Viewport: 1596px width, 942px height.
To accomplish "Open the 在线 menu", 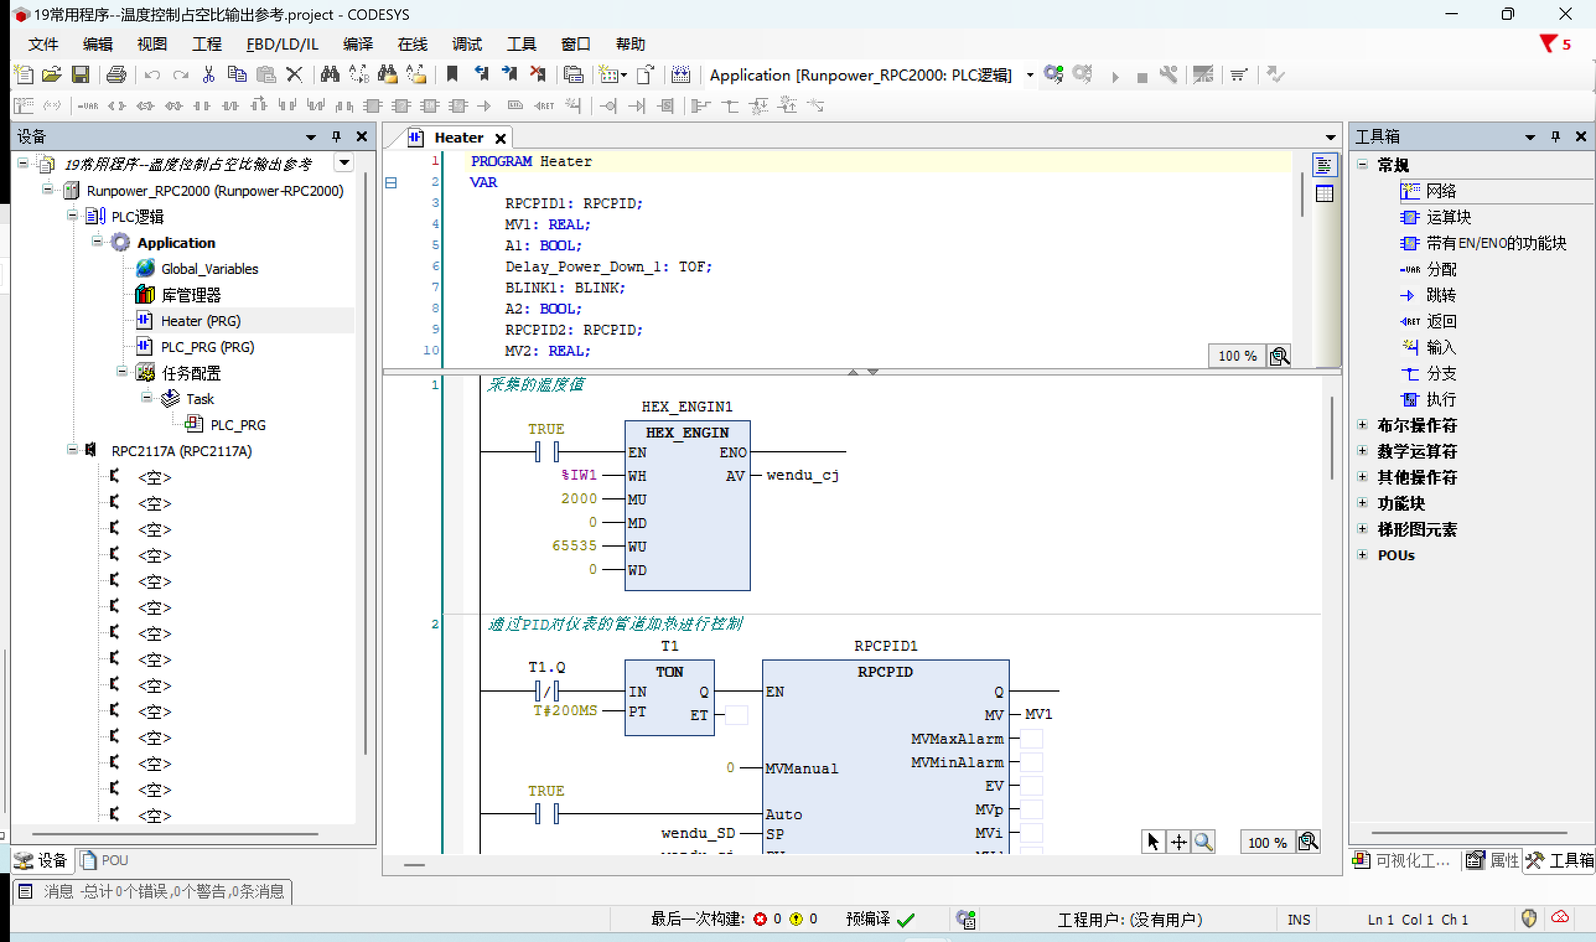I will [x=413, y=45].
